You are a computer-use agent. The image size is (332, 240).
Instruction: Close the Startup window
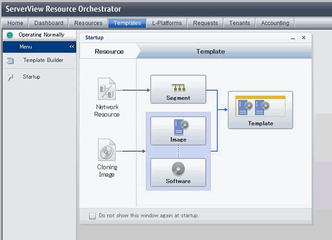pos(304,38)
